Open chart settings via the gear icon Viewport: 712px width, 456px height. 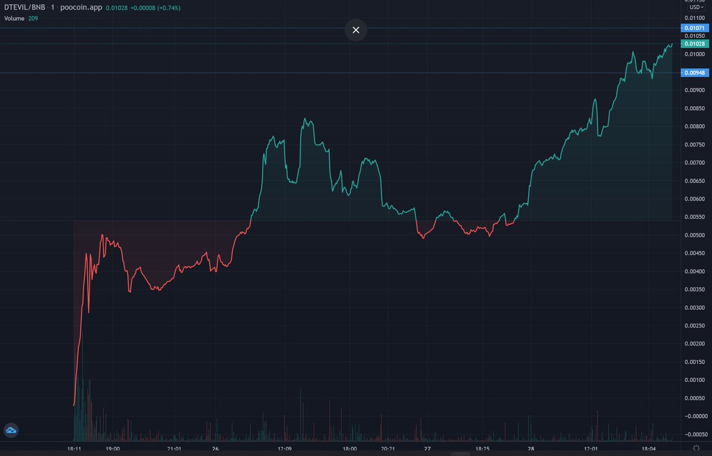[695, 449]
